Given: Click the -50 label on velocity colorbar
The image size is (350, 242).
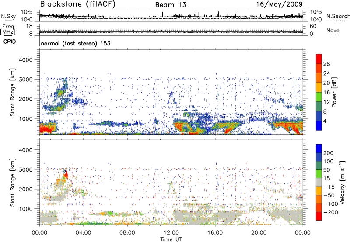Looking at the screenshot, I should 329,195.
